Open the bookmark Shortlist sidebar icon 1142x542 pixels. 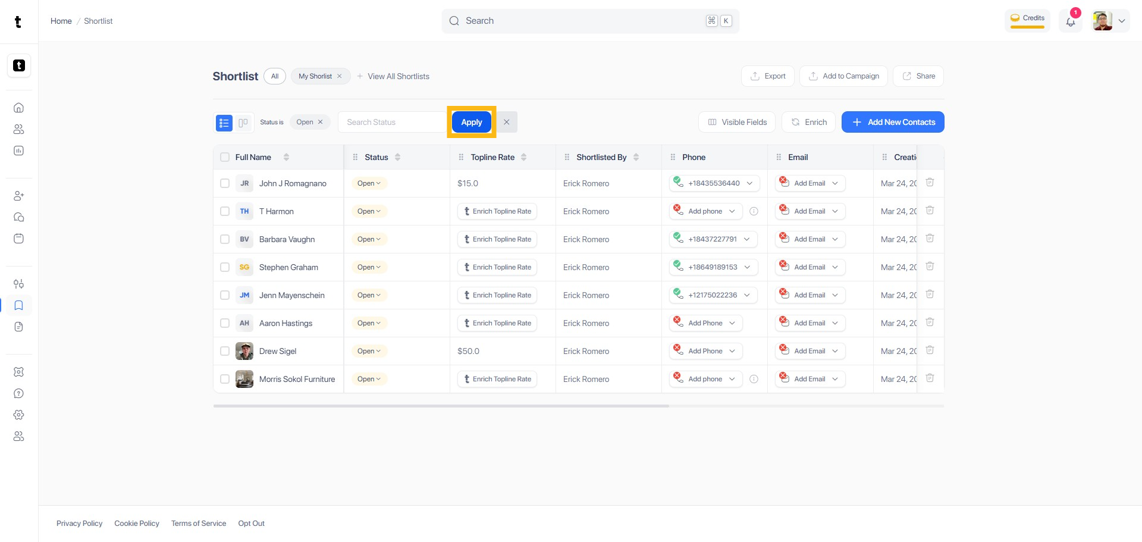tap(18, 305)
